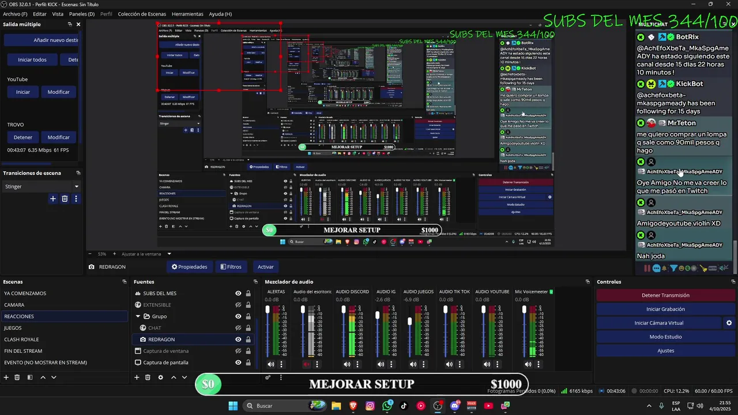
Task: Open ALERTAS channel options menu
Action: click(281, 364)
